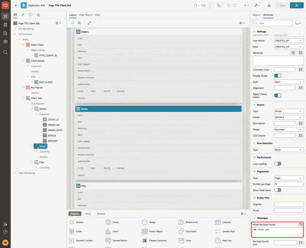Click the Save button
This screenshot has width=306, height=248.
coord(282,5)
